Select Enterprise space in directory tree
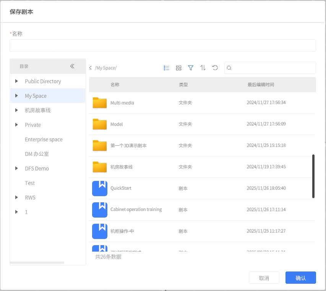 tap(44, 140)
